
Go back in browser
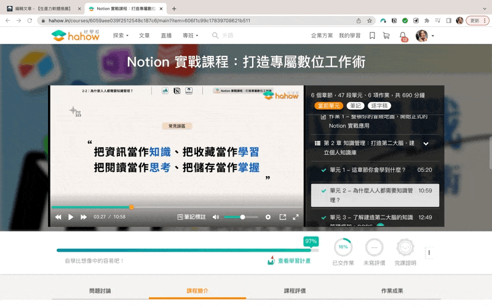pyautogui.click(x=8, y=21)
